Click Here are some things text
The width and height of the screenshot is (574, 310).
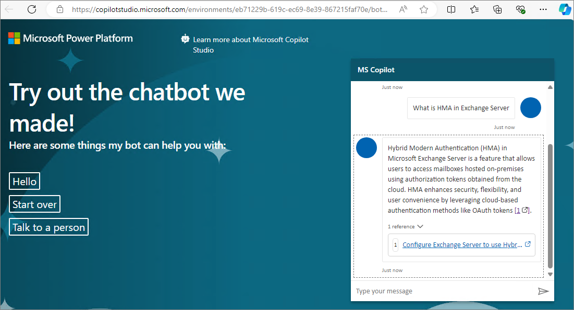click(x=117, y=145)
